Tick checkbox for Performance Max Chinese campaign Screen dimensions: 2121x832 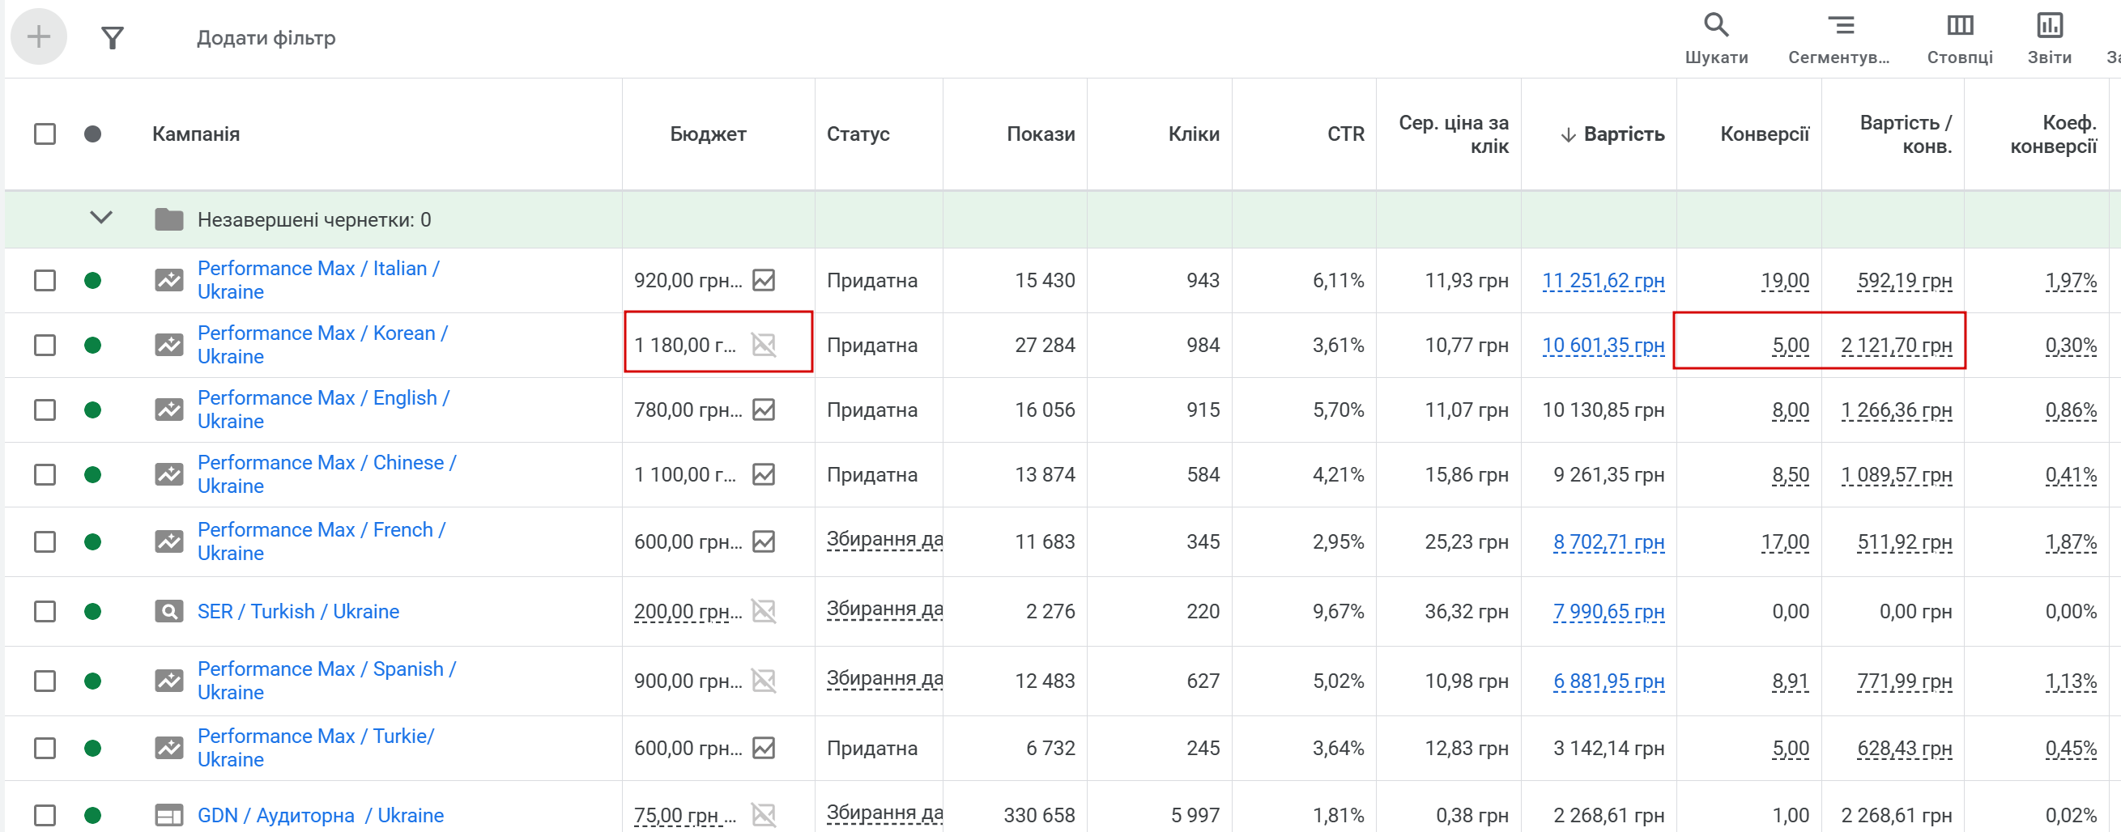pyautogui.click(x=45, y=475)
